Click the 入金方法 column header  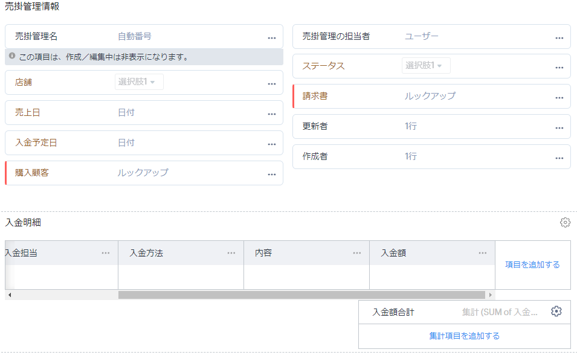click(181, 253)
